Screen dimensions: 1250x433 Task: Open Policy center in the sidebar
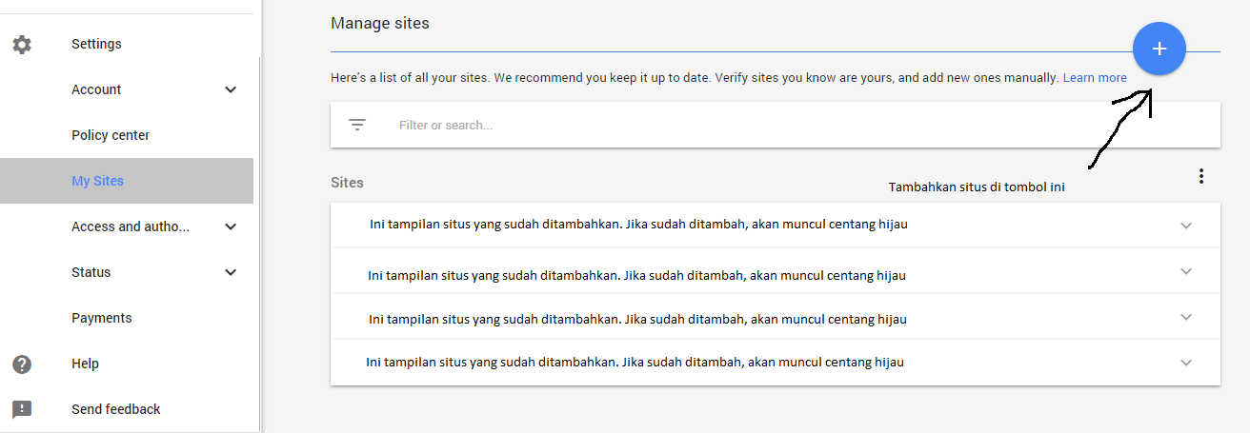111,135
